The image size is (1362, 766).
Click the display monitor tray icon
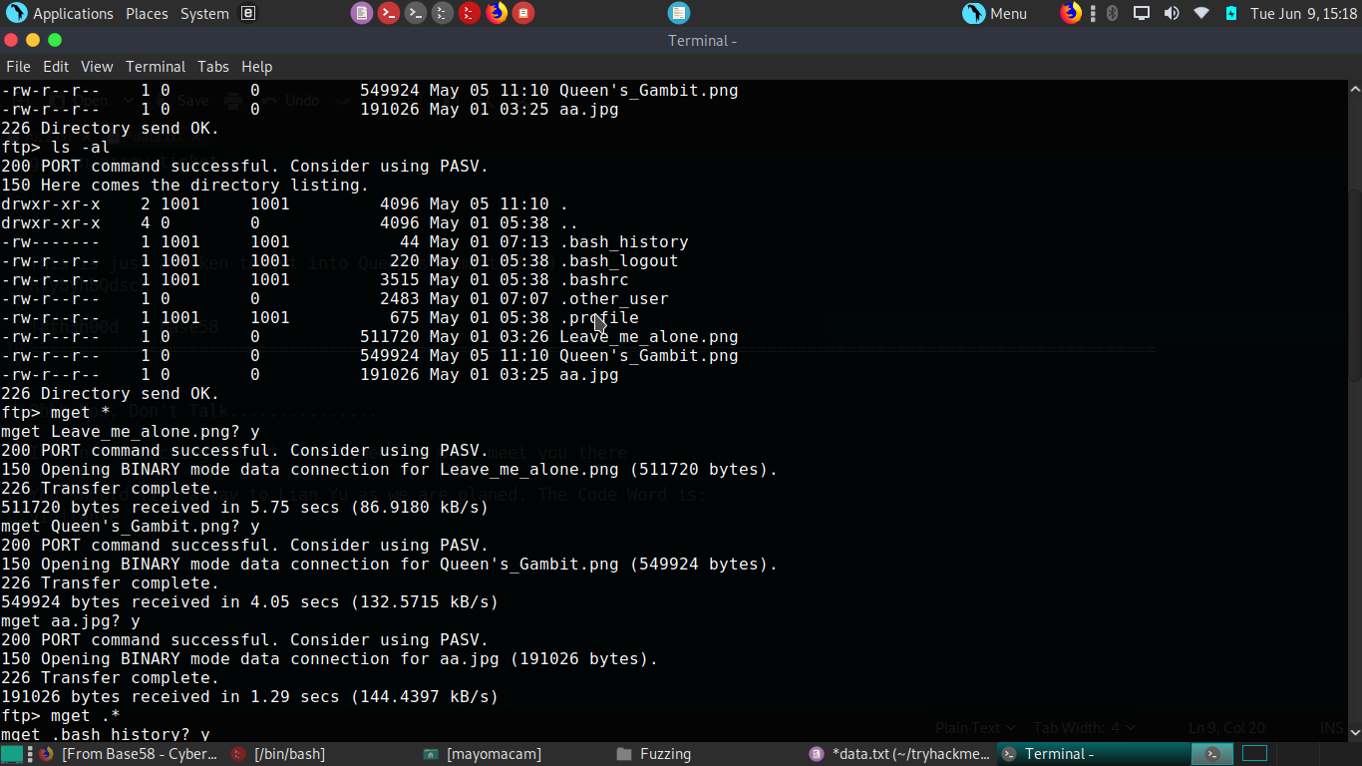tap(1142, 13)
